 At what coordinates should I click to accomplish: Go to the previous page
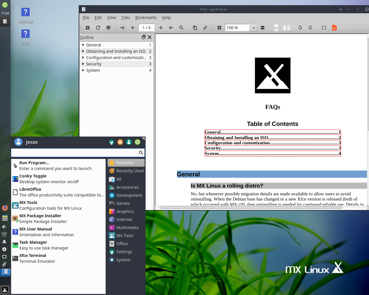point(133,28)
